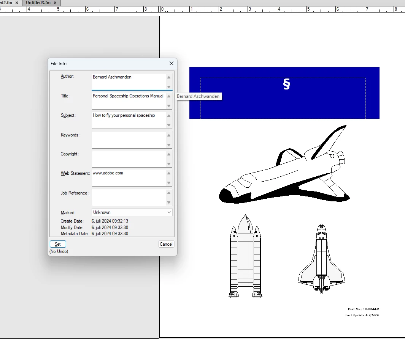405x339 pixels.
Task: Click the section symbol in blue banner
Action: [286, 84]
